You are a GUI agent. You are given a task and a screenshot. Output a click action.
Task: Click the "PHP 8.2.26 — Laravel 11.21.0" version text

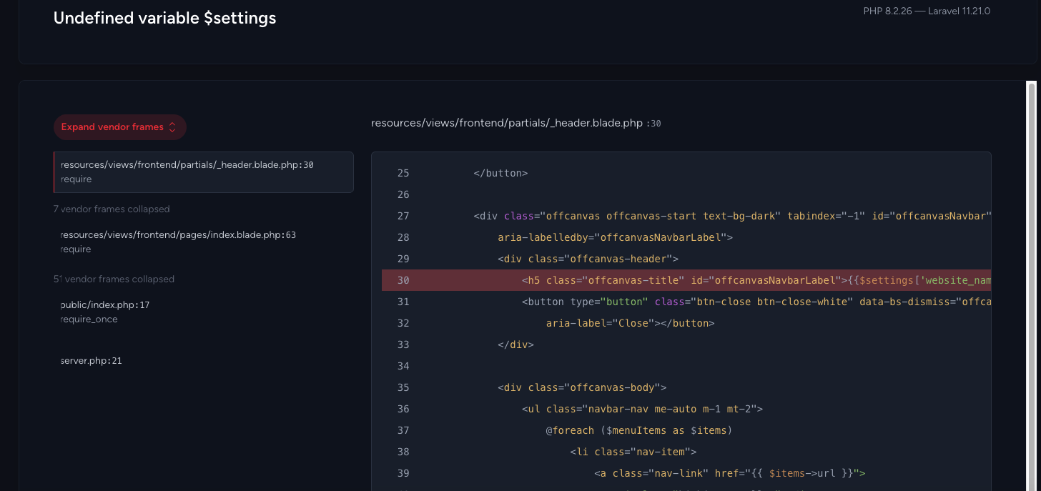click(x=927, y=11)
